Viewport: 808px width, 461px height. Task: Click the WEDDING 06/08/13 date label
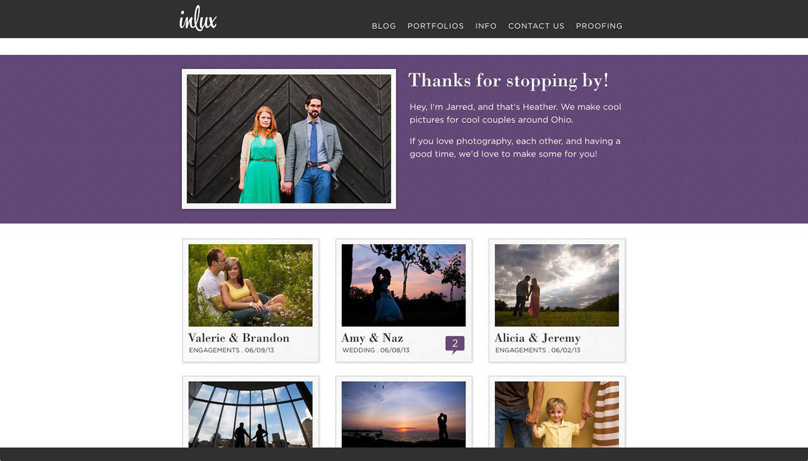(x=375, y=350)
